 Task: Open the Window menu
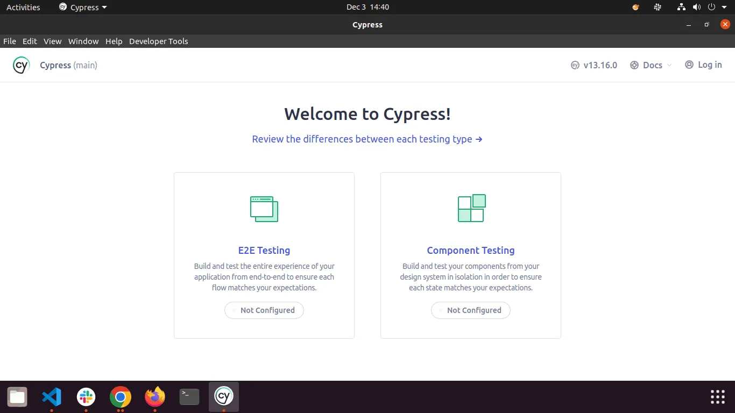(83, 41)
